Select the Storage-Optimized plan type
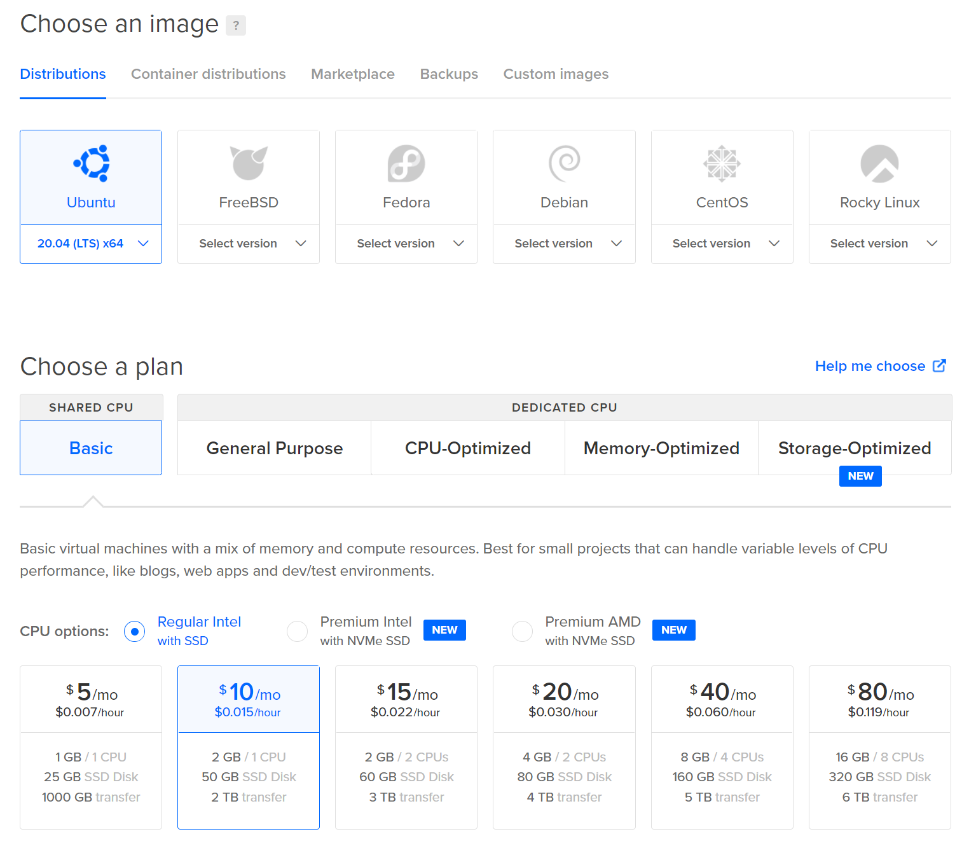Viewport: 976px width, 848px height. [855, 448]
